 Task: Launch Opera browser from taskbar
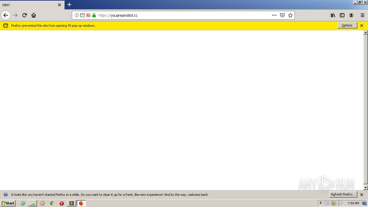62,203
